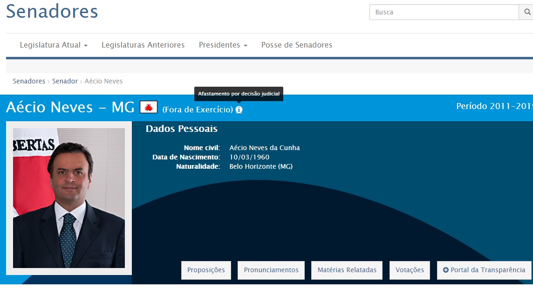Open the Presidentes dropdown
The height and width of the screenshot is (289, 533).
[x=220, y=45]
